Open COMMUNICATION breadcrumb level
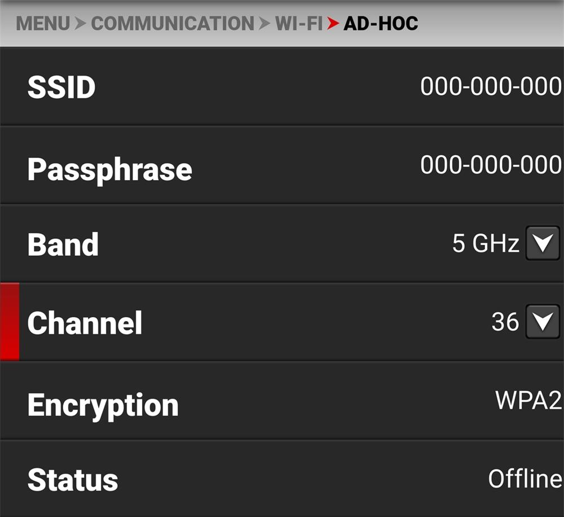 point(172,24)
